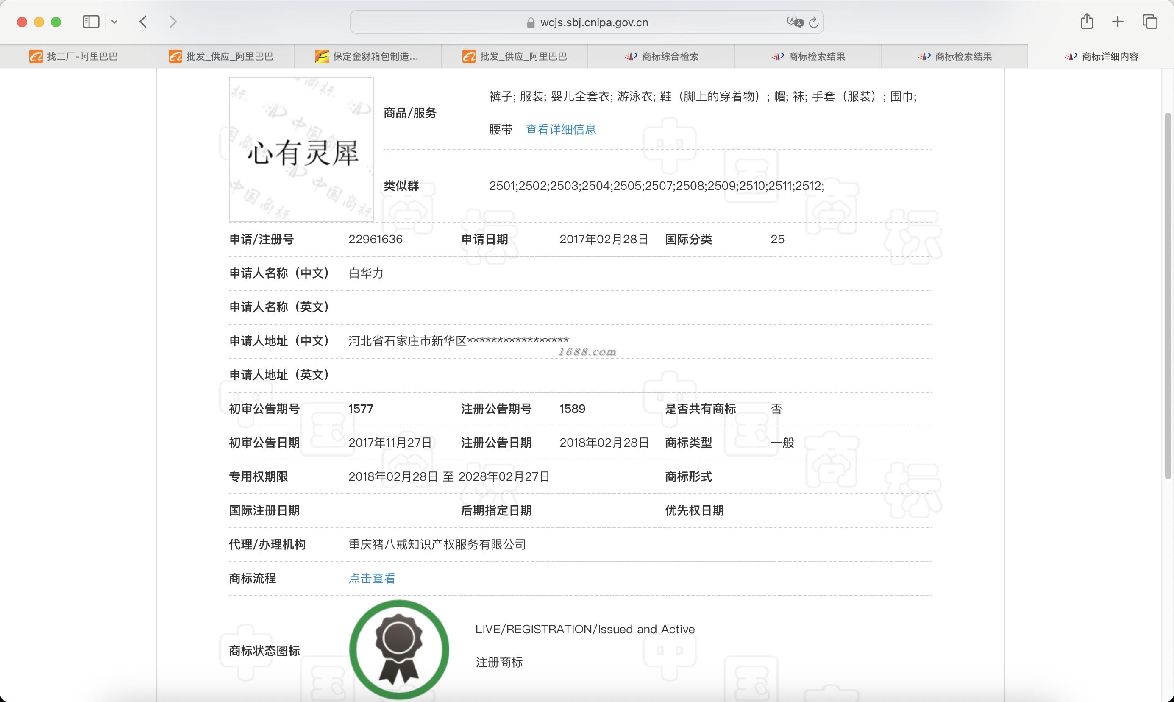Open a new tab with plus icon

(x=1118, y=22)
